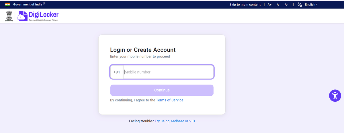
Task: Click the +91 country code prefix
Action: (x=117, y=72)
